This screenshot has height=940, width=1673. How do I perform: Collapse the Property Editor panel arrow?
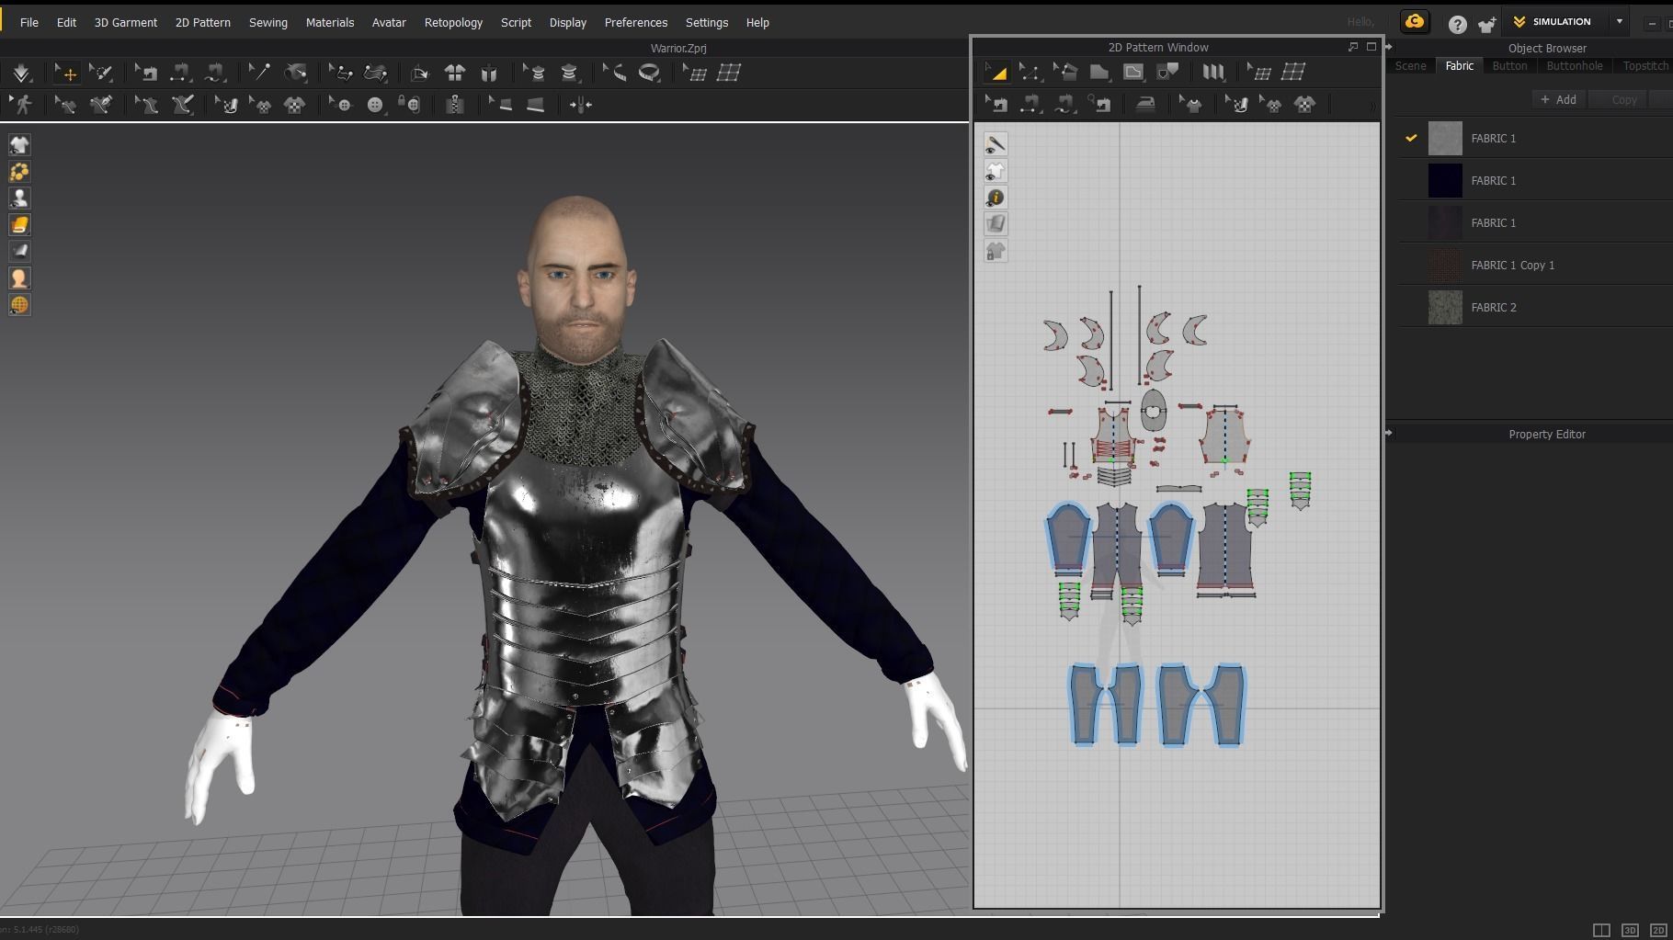[x=1389, y=432]
